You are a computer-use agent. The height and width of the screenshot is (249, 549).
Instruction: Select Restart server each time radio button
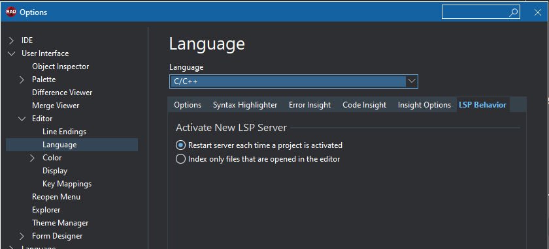pyautogui.click(x=180, y=145)
